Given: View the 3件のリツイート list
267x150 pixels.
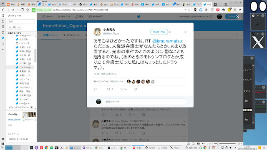Looking at the screenshot, I should pos(101,82).
